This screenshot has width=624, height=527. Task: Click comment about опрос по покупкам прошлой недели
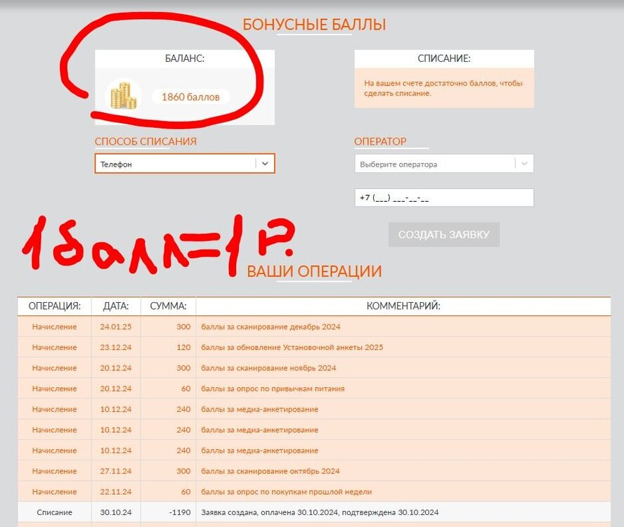[287, 492]
